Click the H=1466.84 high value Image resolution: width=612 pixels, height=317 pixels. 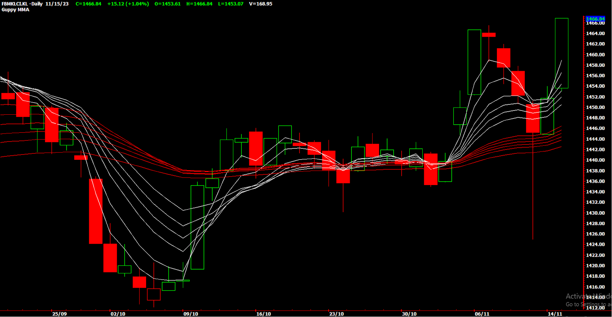(x=199, y=4)
